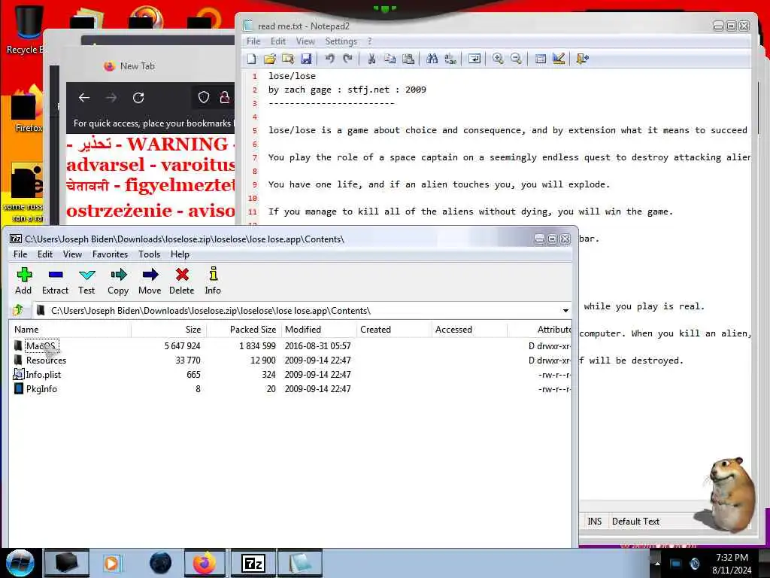770x578 pixels.
Task: Sort by Modified column header
Action: click(x=319, y=330)
